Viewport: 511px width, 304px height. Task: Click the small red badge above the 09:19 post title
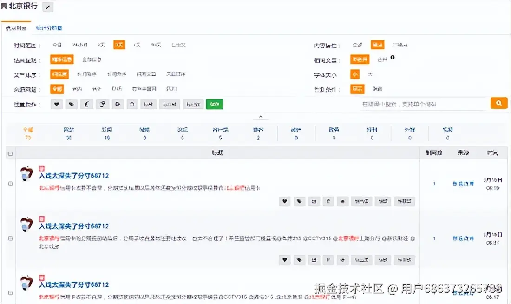point(42,169)
